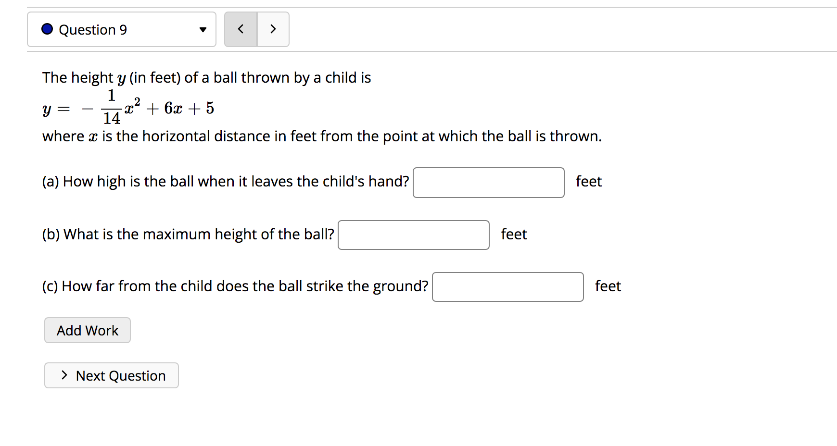837x446 pixels.
Task: Open the question navigation bar selector
Action: click(121, 29)
